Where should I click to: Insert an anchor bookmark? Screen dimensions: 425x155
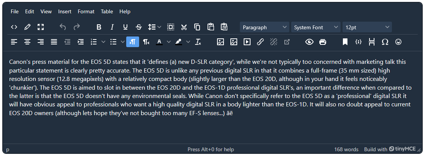(345, 42)
